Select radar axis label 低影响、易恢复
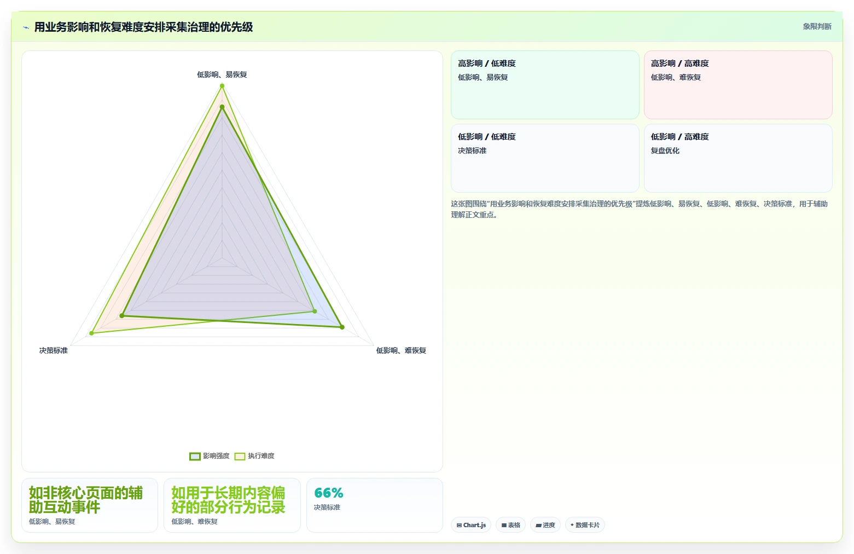 222,74
